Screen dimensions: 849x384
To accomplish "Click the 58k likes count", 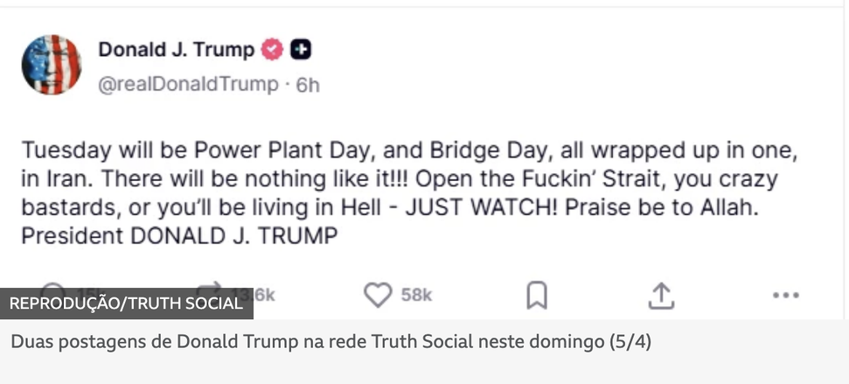I will 417,296.
